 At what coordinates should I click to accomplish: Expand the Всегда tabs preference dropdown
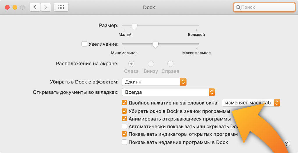[168, 92]
